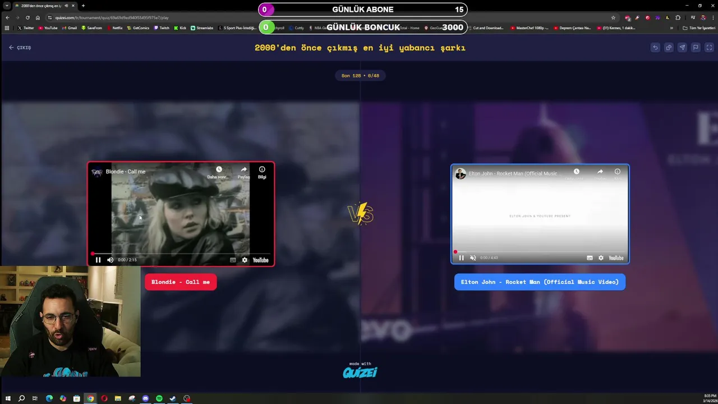Vote for Blondie - Call me button
This screenshot has width=718, height=404.
pyautogui.click(x=181, y=282)
